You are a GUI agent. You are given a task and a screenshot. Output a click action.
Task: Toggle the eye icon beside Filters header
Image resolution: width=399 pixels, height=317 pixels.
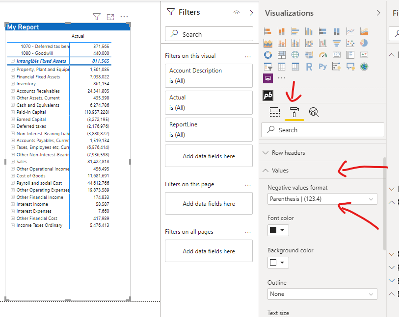click(x=237, y=12)
